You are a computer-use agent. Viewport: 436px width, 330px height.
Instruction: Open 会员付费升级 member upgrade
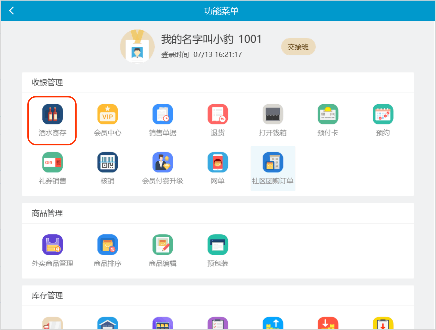(x=163, y=162)
